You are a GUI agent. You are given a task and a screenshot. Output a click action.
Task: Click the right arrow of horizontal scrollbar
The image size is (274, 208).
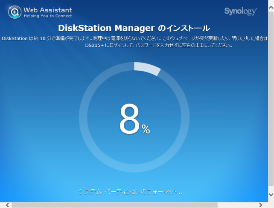(x=260, y=205)
